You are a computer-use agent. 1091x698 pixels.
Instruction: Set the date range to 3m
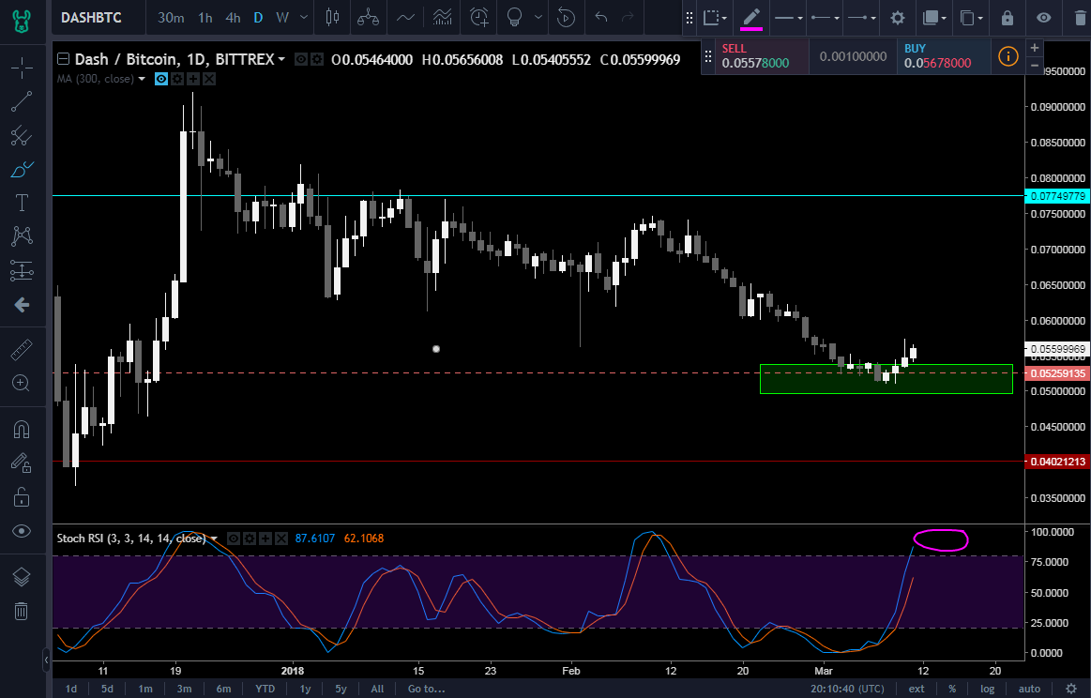pos(185,689)
